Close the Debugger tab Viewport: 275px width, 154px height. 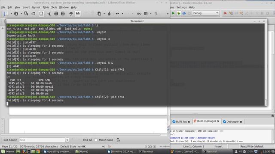241,121
